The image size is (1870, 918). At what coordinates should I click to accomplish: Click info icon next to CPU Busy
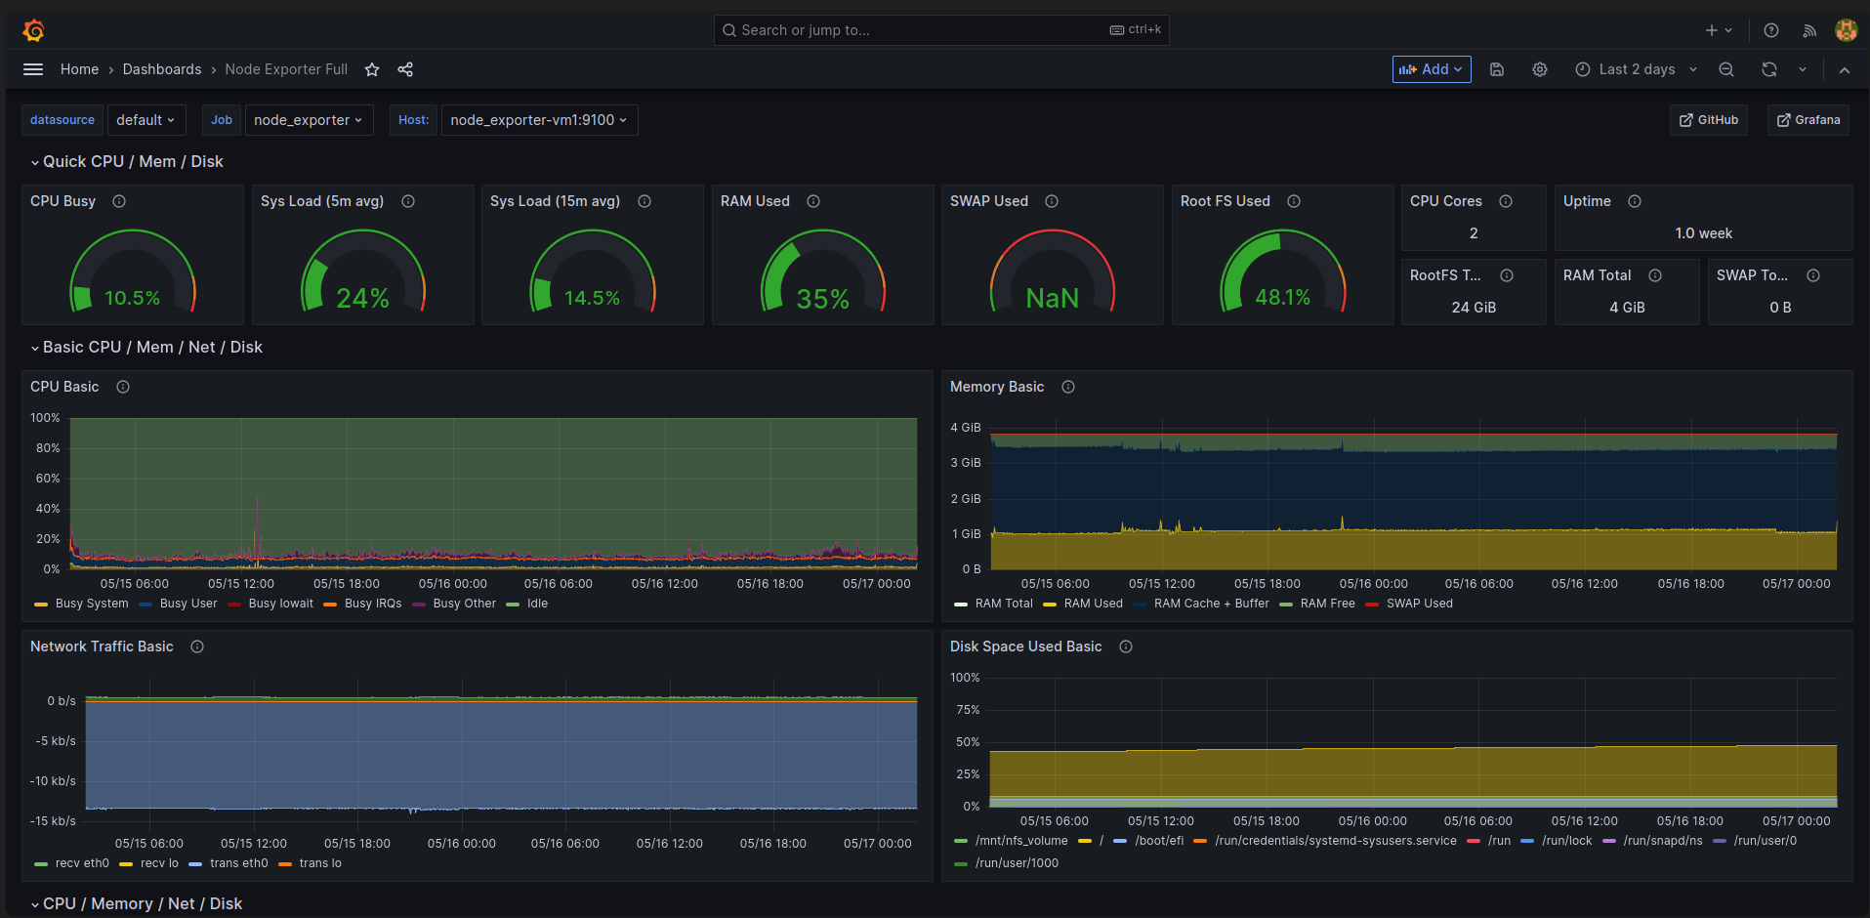click(x=119, y=201)
